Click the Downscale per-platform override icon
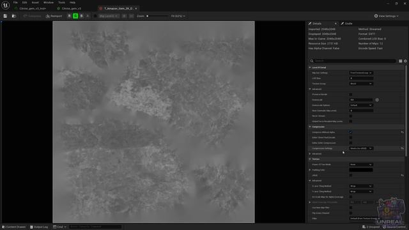Image resolution: width=409 pixels, height=230 pixels. point(377,100)
